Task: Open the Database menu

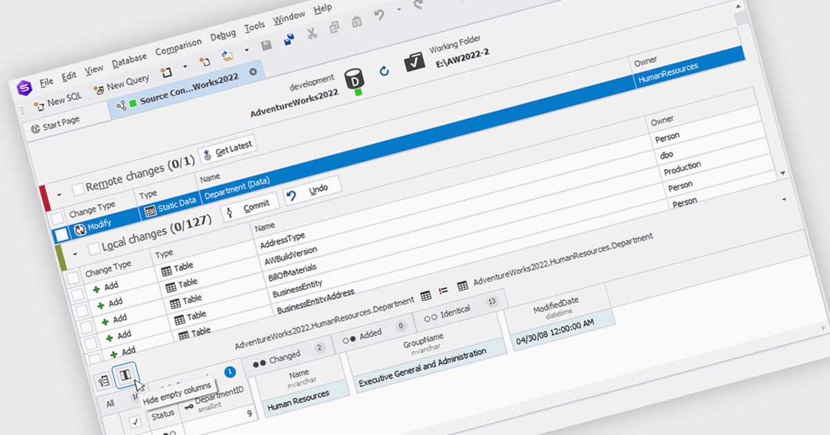Action: pos(129,59)
